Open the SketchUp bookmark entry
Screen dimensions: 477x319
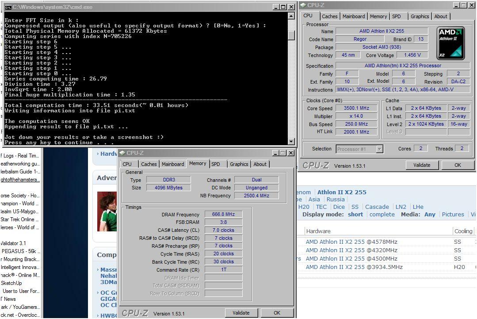11,283
